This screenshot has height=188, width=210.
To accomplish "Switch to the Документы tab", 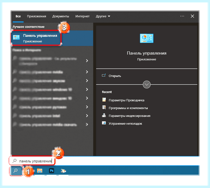I will [61, 16].
